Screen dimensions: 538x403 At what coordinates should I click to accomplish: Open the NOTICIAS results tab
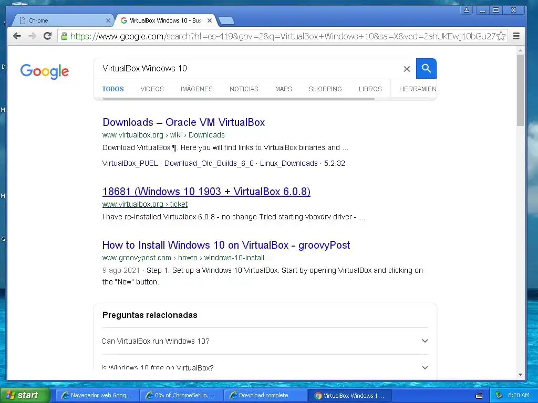click(x=244, y=89)
